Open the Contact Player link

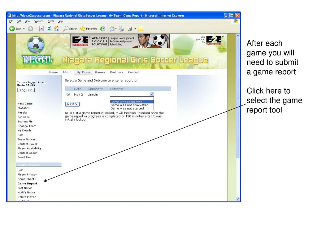[x=27, y=144]
